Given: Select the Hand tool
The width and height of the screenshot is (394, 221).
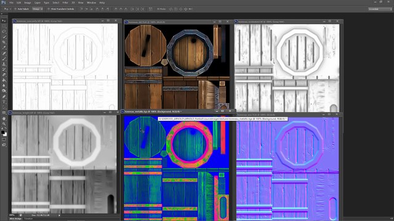Looking at the screenshot, I should point(4,118).
